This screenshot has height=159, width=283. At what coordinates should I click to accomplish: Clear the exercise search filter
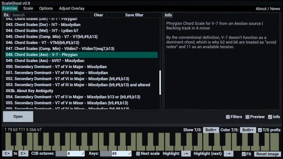(98, 15)
